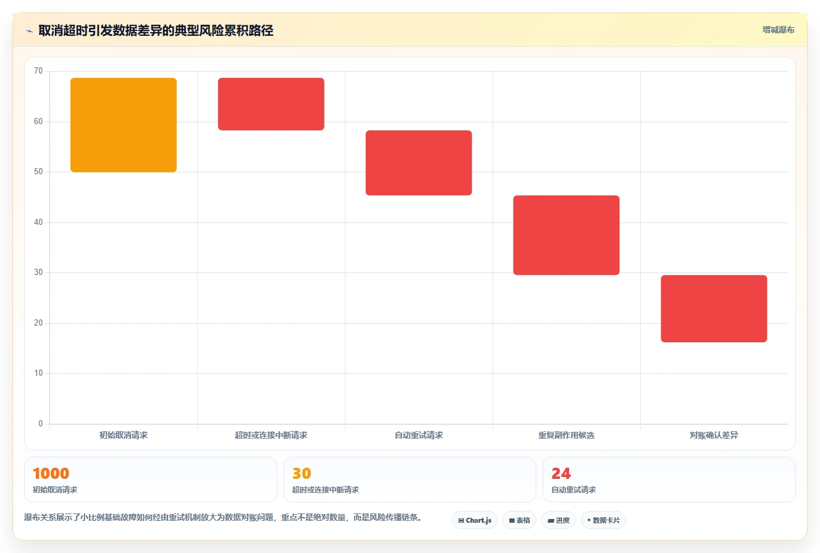Click the orange 初始取消请求 bar
This screenshot has height=553, width=820.
pyautogui.click(x=124, y=125)
